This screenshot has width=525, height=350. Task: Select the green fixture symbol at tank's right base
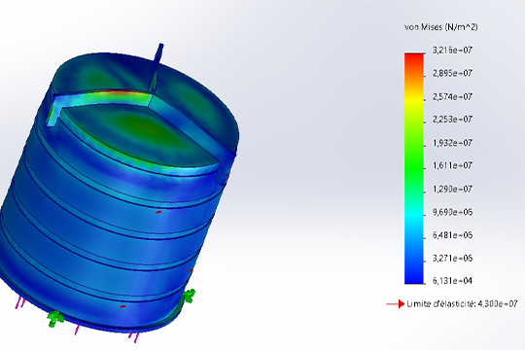coord(189,297)
